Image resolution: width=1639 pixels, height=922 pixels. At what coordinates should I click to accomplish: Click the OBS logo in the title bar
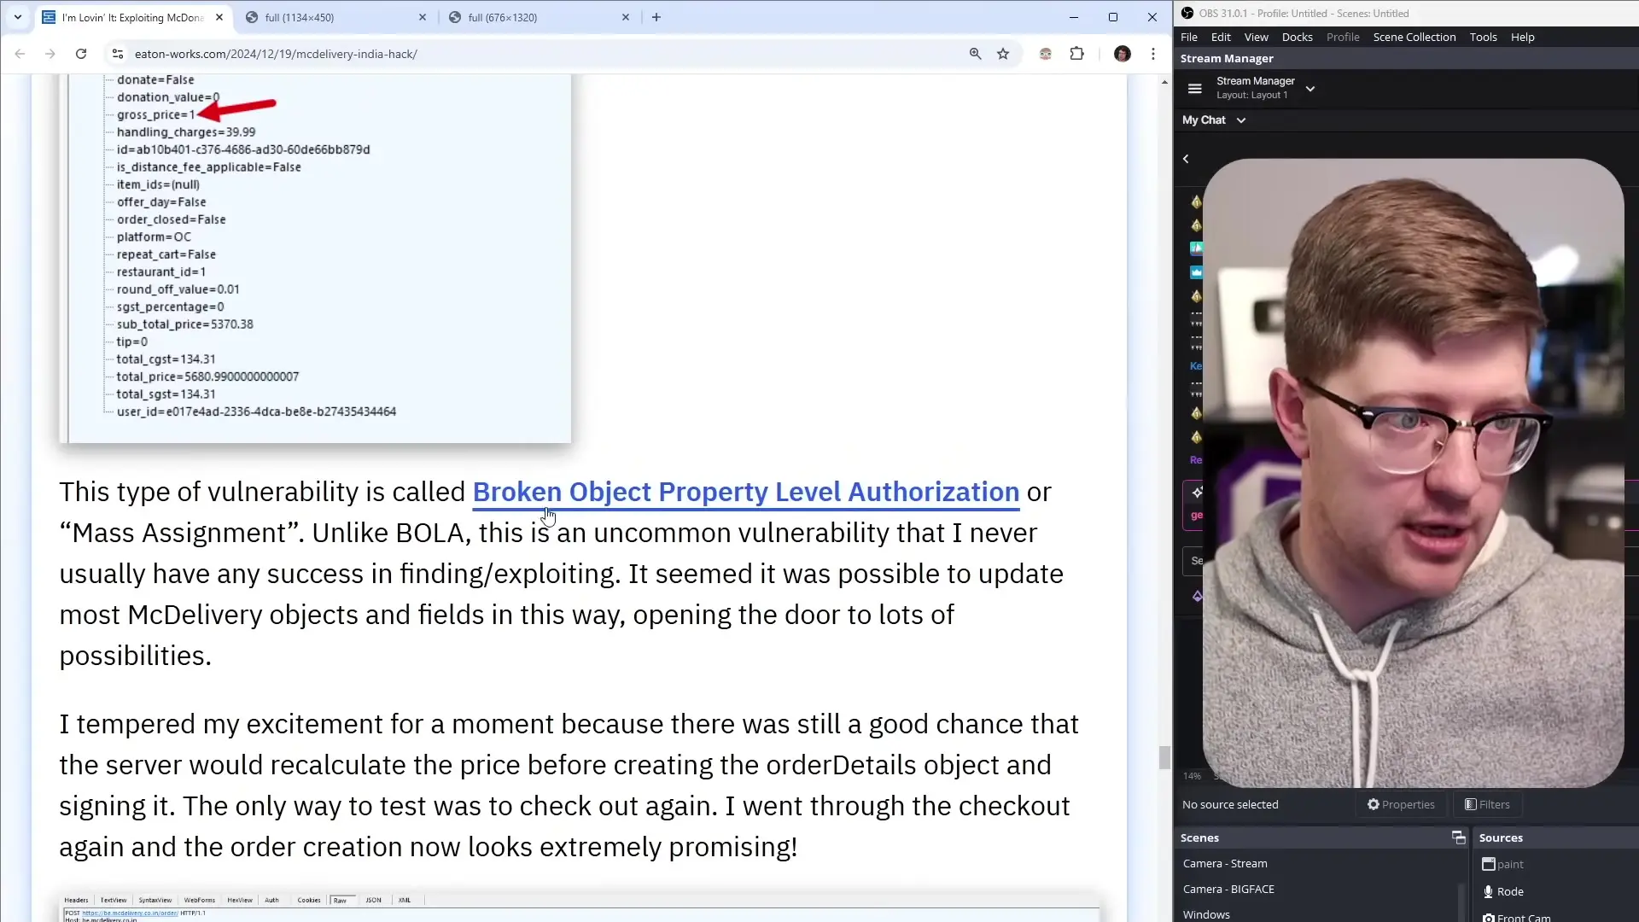click(1187, 13)
